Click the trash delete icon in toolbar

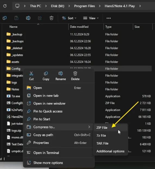[52, 18]
